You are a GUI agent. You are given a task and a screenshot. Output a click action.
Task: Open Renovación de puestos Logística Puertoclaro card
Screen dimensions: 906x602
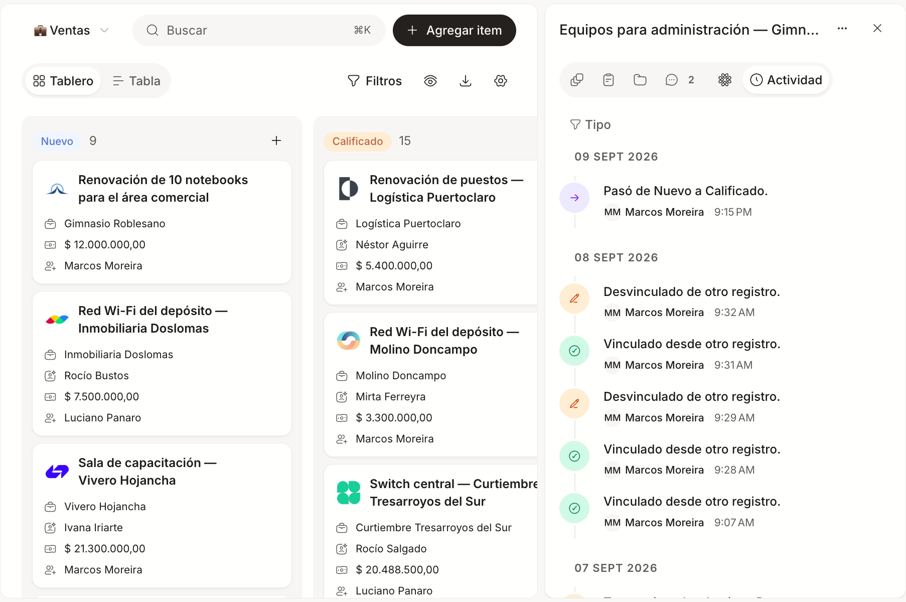(x=431, y=232)
